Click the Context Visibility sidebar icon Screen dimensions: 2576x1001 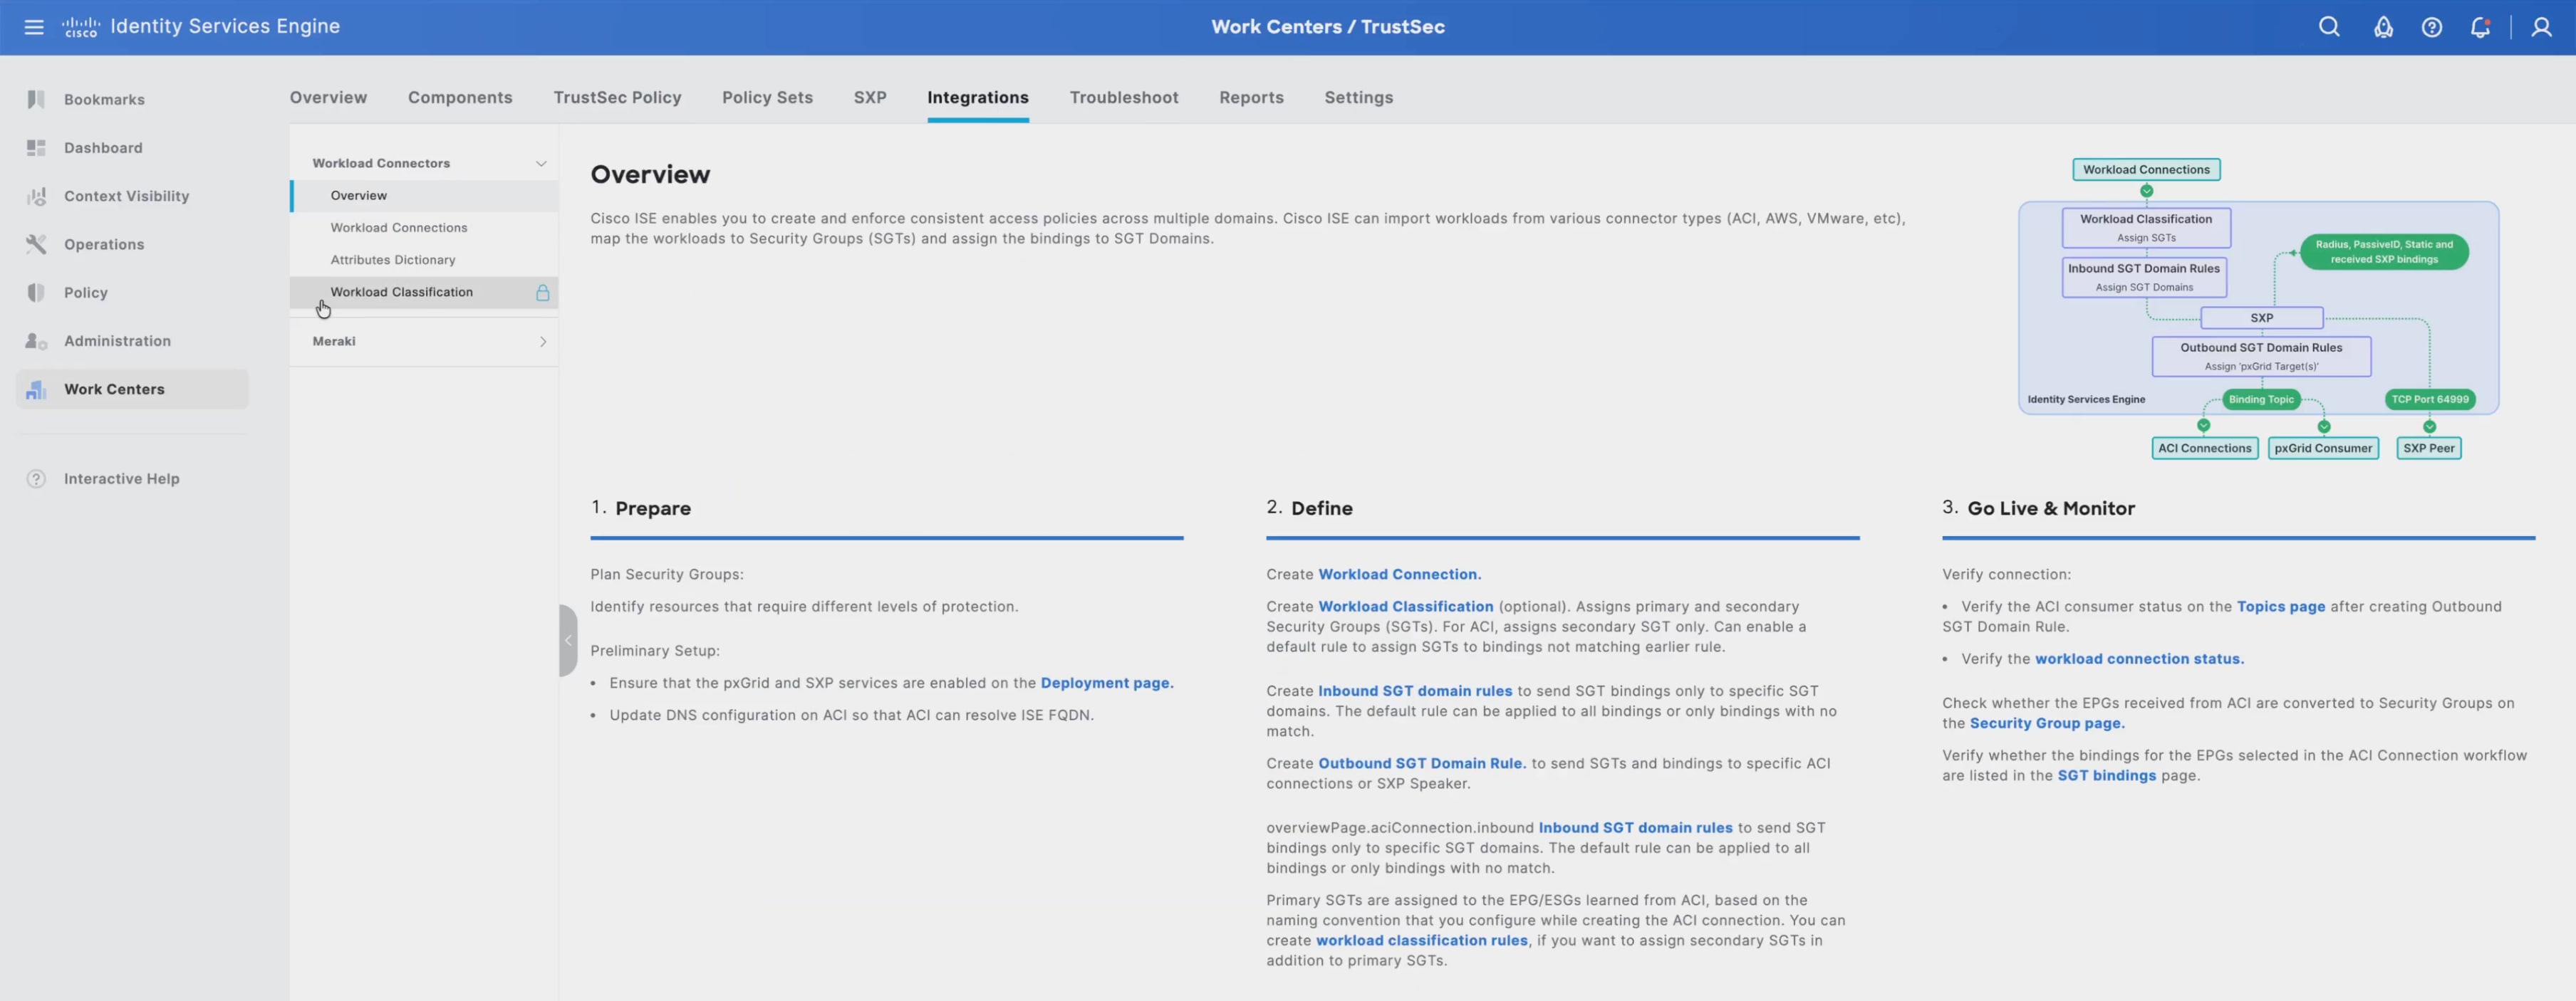coord(36,196)
